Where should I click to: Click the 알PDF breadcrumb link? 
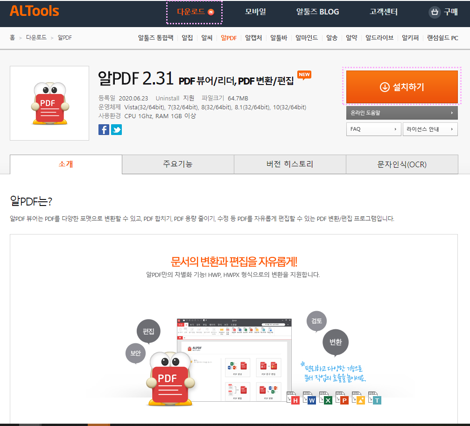pyautogui.click(x=65, y=37)
